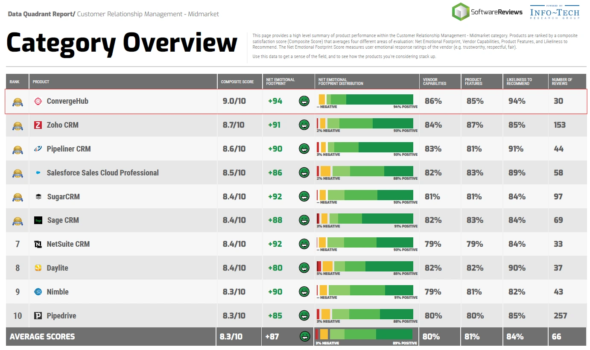
Task: Click the ConvergeHub logo icon
Action: click(38, 101)
